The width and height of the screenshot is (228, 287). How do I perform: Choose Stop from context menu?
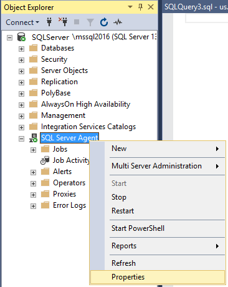158,197
